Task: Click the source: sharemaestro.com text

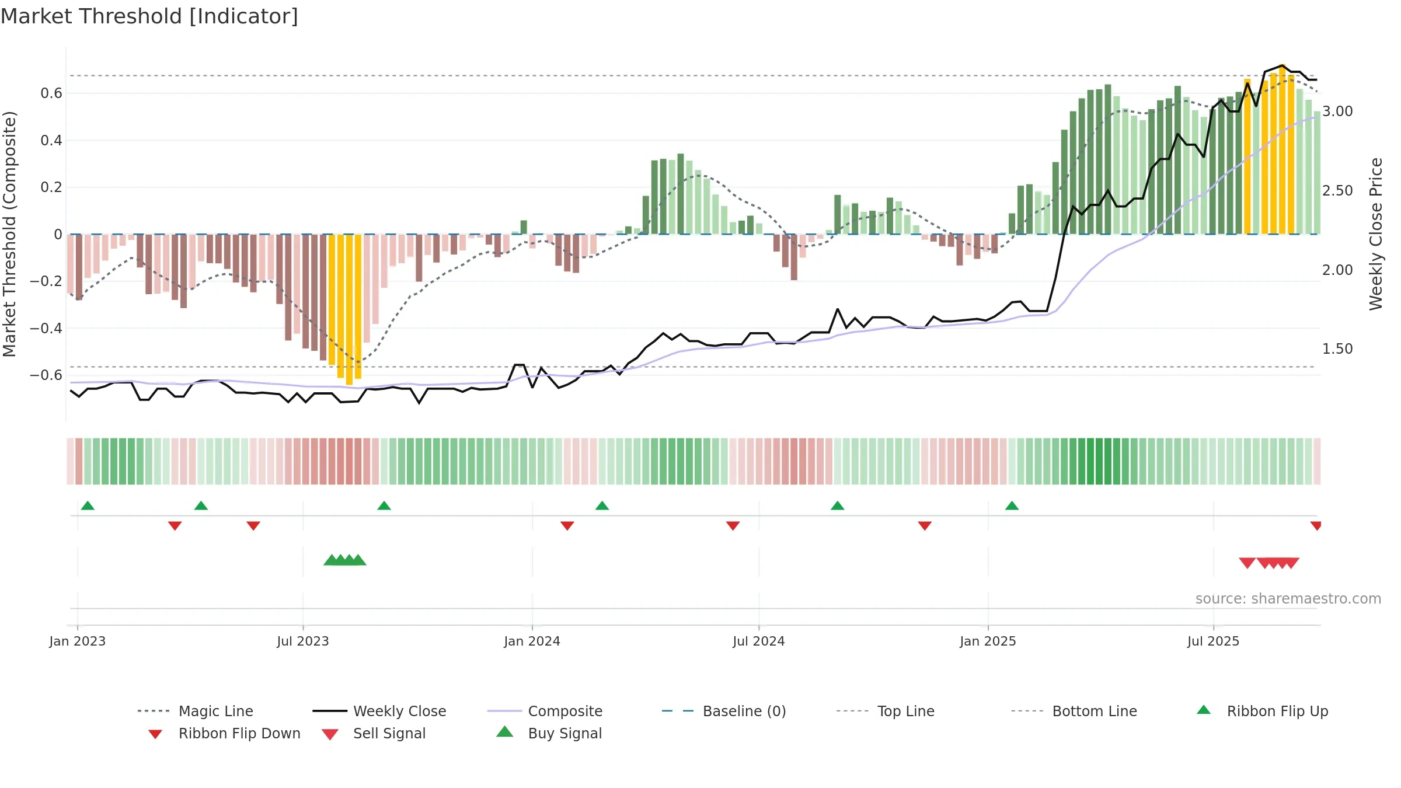Action: tap(1288, 599)
